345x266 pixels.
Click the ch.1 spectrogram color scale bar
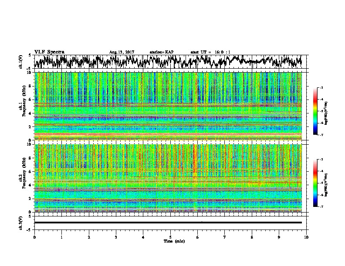coord(315,111)
